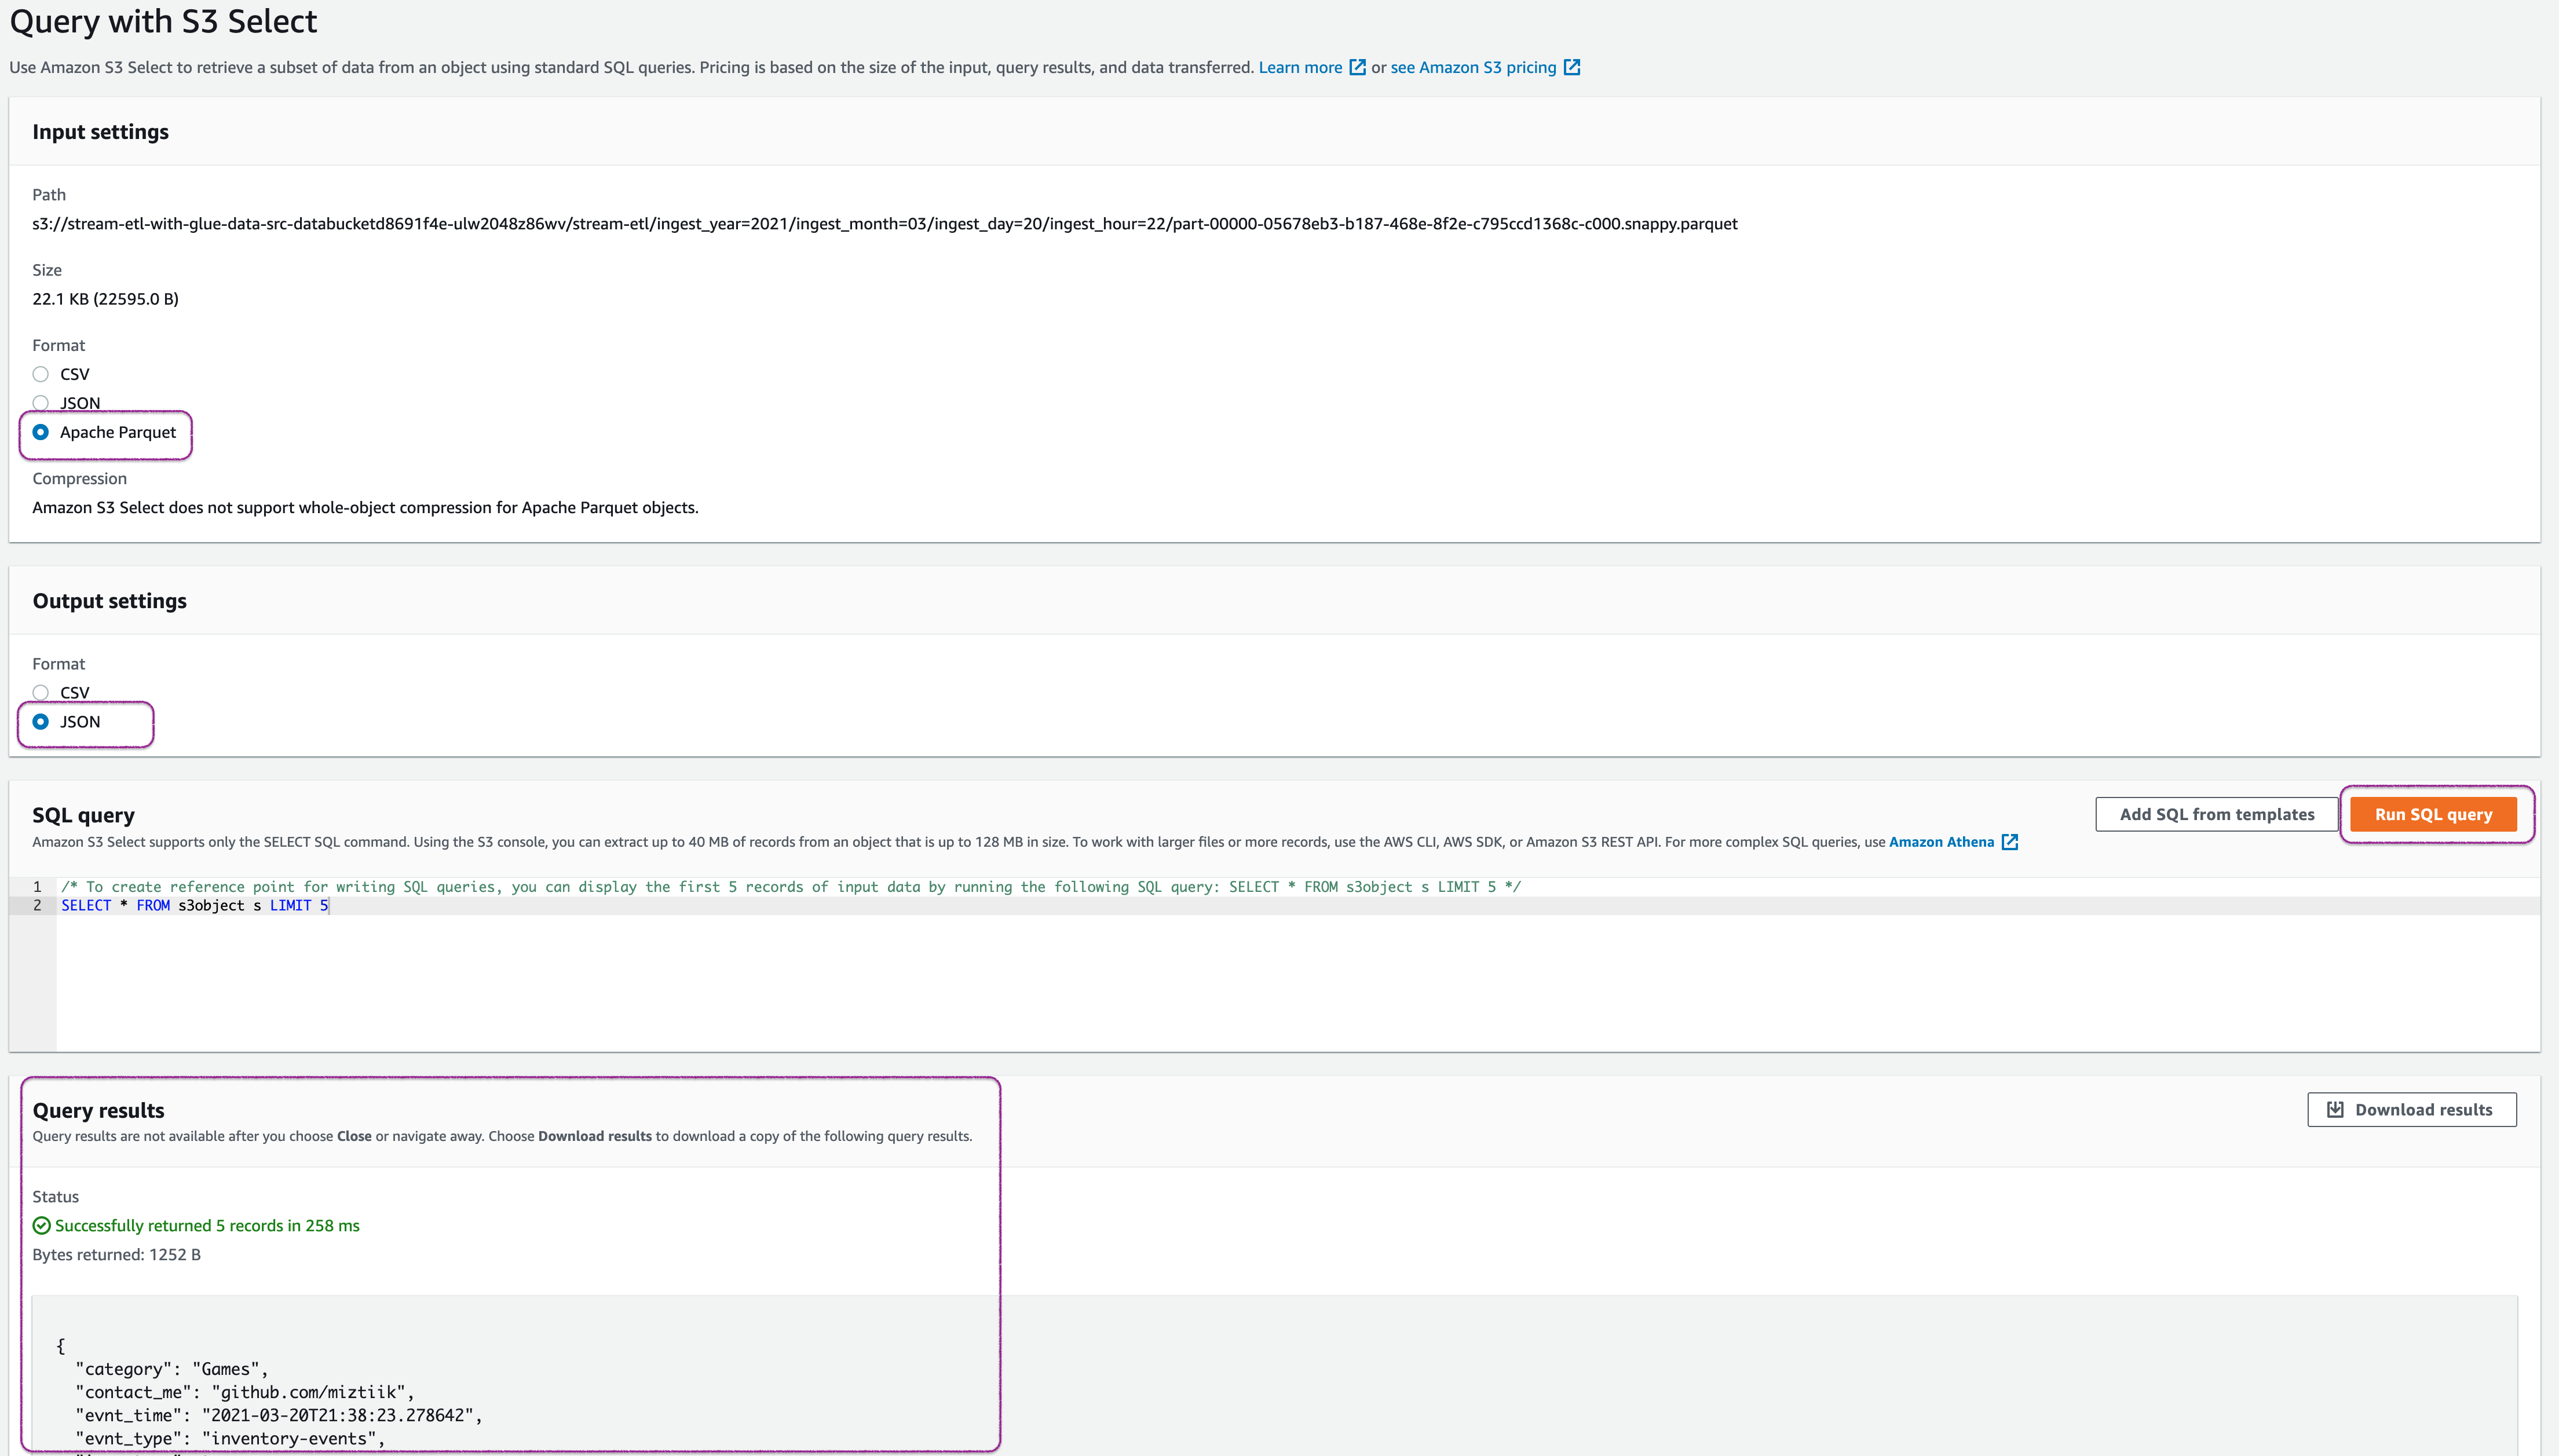Image resolution: width=2559 pixels, height=1456 pixels.
Task: Click the green success checkmark status icon
Action: [41, 1225]
